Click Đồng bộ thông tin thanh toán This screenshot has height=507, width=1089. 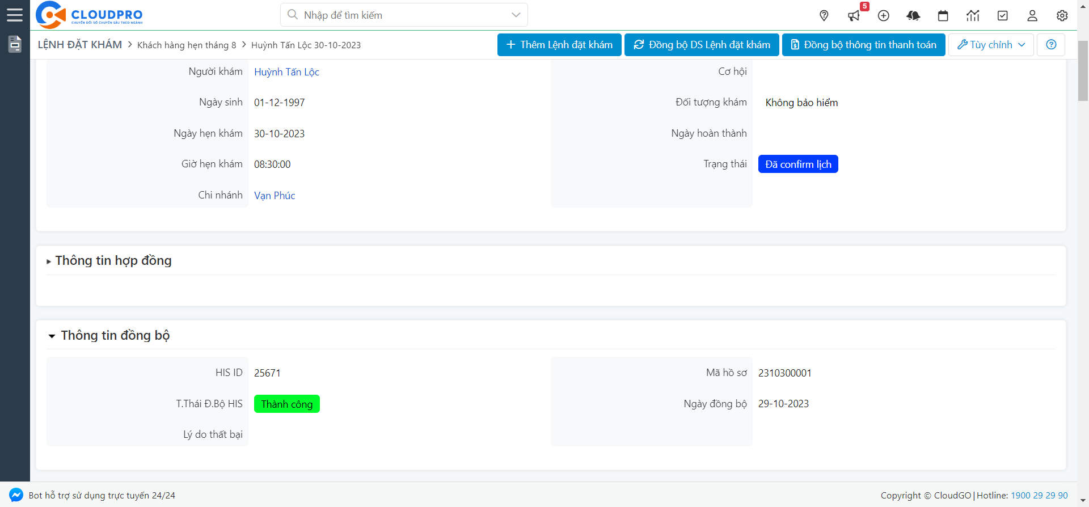pos(863,45)
